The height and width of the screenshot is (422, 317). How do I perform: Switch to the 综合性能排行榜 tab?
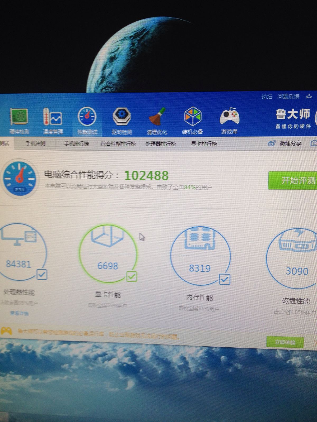tap(118, 144)
